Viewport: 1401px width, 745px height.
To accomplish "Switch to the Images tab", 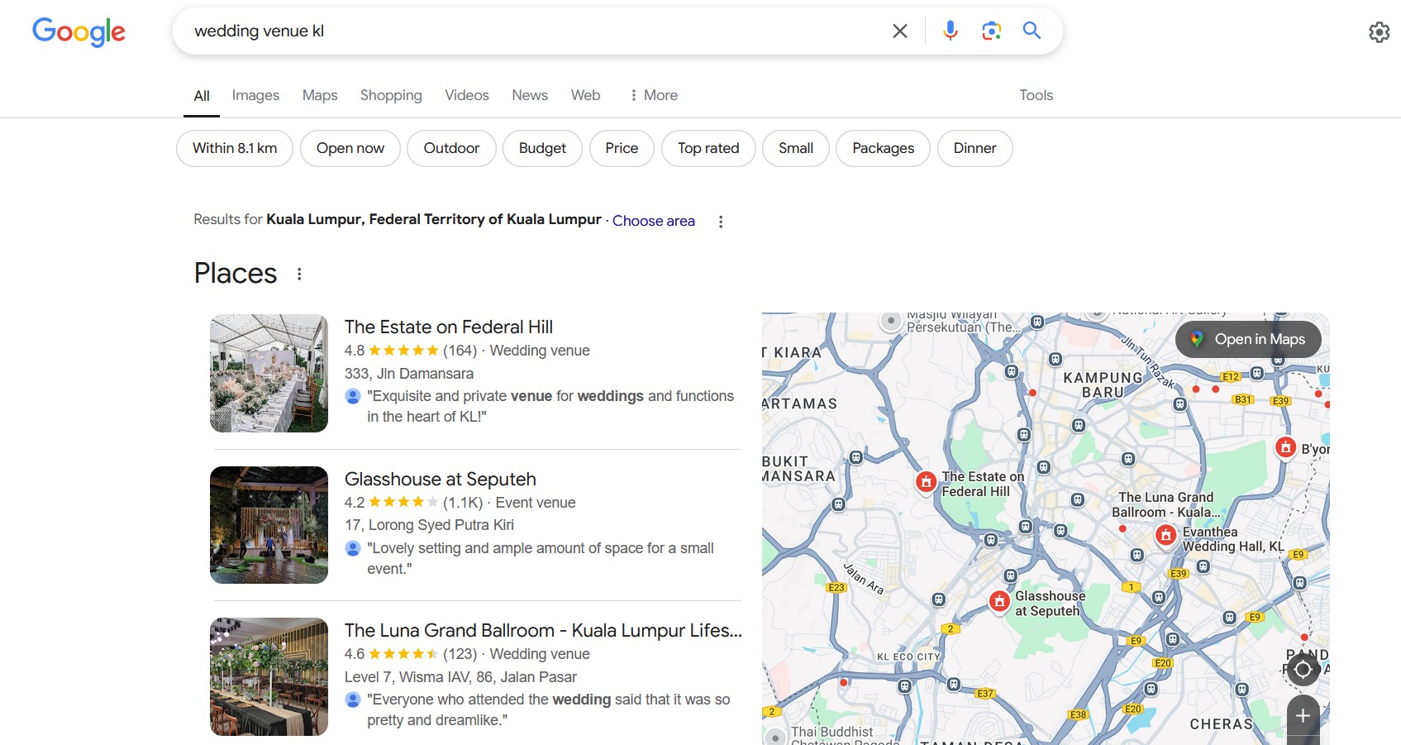I will pyautogui.click(x=255, y=95).
